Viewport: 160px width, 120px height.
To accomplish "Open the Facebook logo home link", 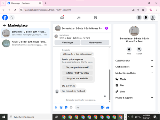I will (5, 18).
